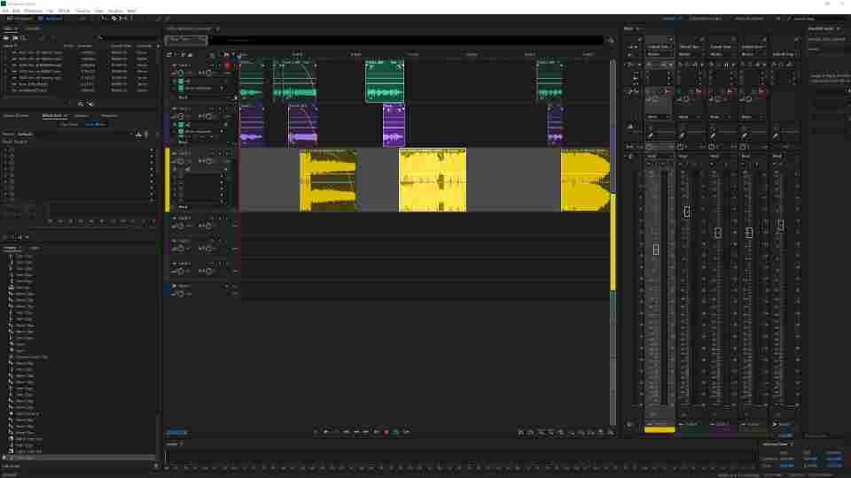Viewport: 851px width, 478px height.
Task: Click the red Record button in transport
Action: pyautogui.click(x=386, y=432)
